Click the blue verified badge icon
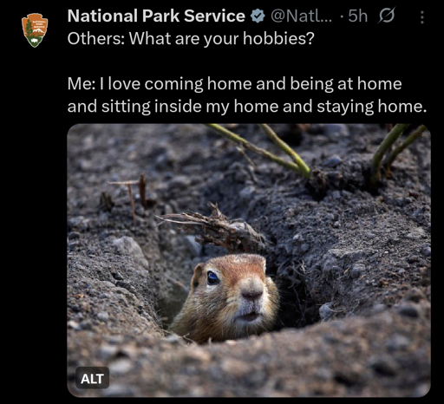444x404 pixels. click(258, 16)
